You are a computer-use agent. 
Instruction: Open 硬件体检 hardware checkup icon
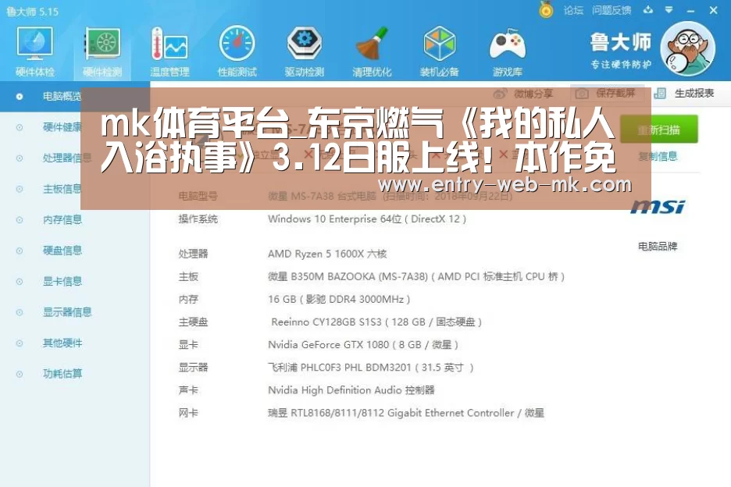click(x=35, y=52)
